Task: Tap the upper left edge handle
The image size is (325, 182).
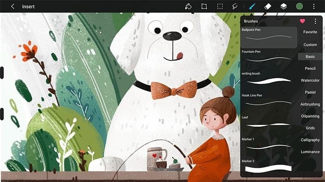Action: (x=2, y=73)
